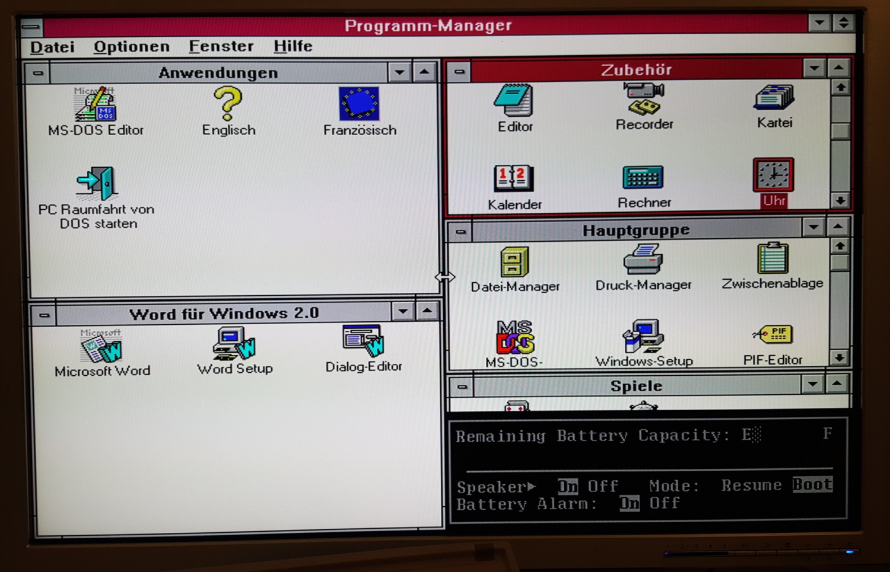Click the Zubehör scrollbar thumb
Screen dimensions: 890x572
[840, 131]
